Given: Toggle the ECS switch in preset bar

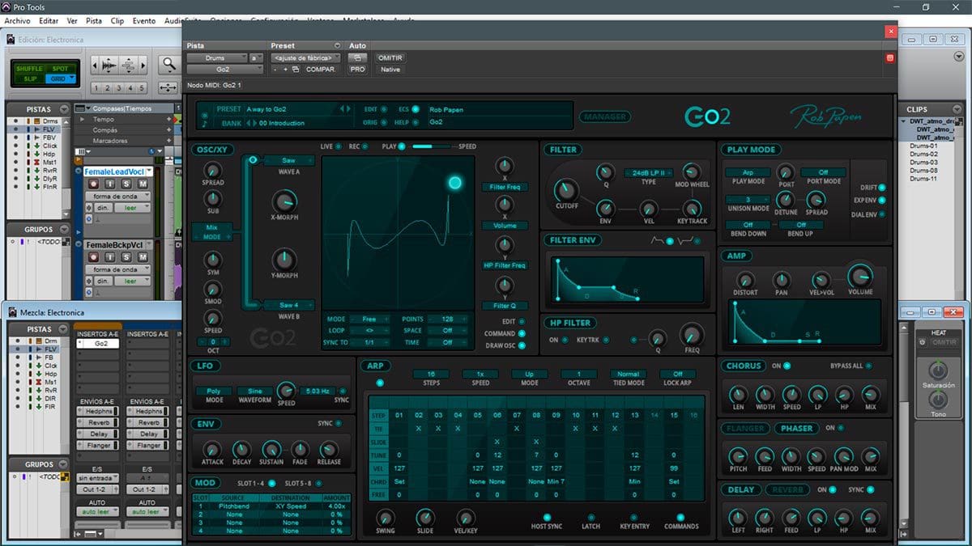Looking at the screenshot, I should click(x=416, y=108).
